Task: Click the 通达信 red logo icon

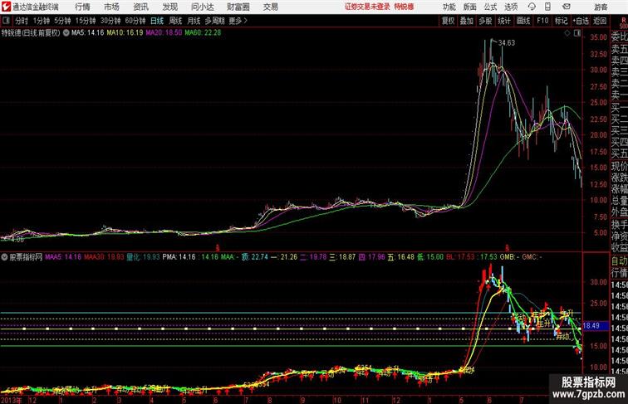Action: [x=6, y=7]
